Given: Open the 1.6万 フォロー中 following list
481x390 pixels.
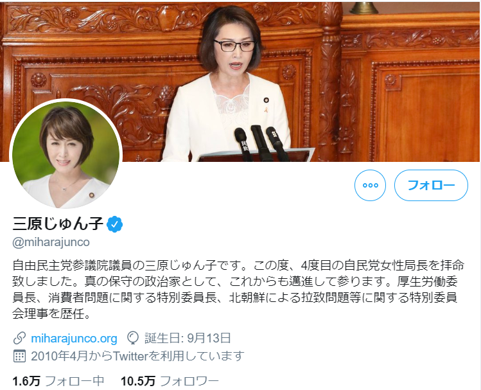Looking at the screenshot, I should click(x=58, y=381).
